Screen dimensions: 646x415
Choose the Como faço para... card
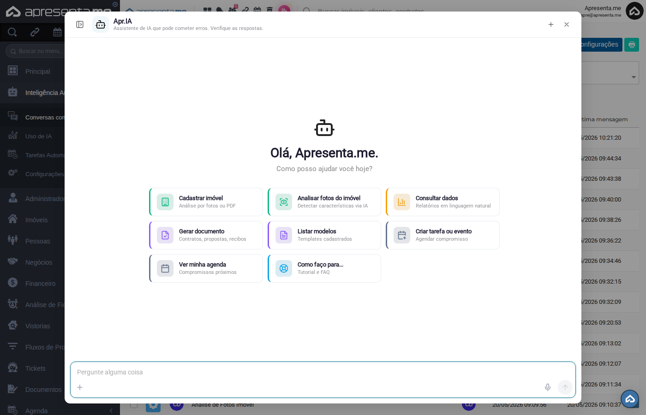324,268
